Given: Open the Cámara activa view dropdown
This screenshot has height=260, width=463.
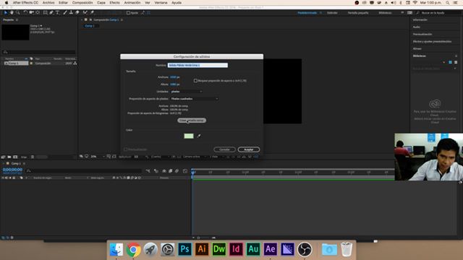Looking at the screenshot, I should (194, 157).
